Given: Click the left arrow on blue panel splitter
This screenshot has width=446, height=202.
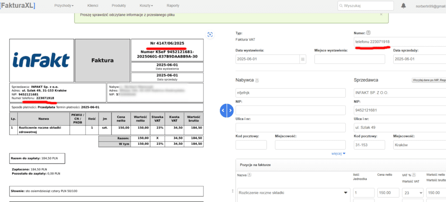Looking at the screenshot, I should coord(223,111).
